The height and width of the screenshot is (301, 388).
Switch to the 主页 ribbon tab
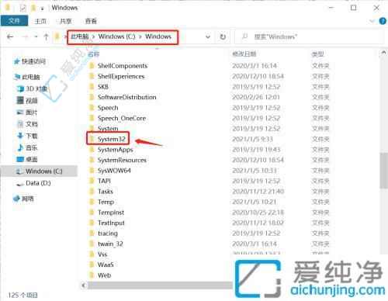click(x=40, y=21)
